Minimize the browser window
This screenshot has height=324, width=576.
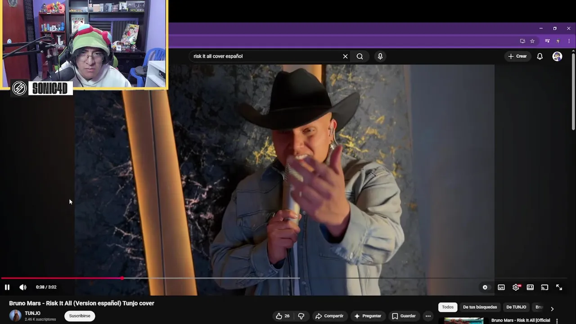[x=541, y=28]
